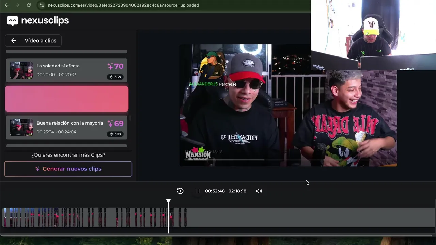
Task: Click the video preview player
Action: tap(288, 105)
